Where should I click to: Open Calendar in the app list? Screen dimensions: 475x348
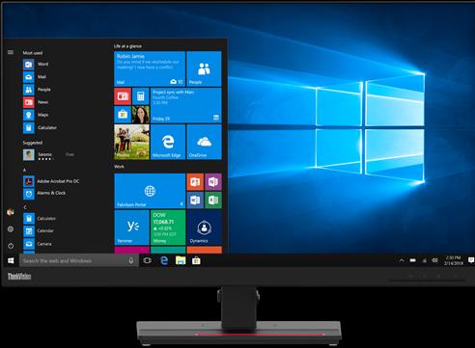coord(39,231)
